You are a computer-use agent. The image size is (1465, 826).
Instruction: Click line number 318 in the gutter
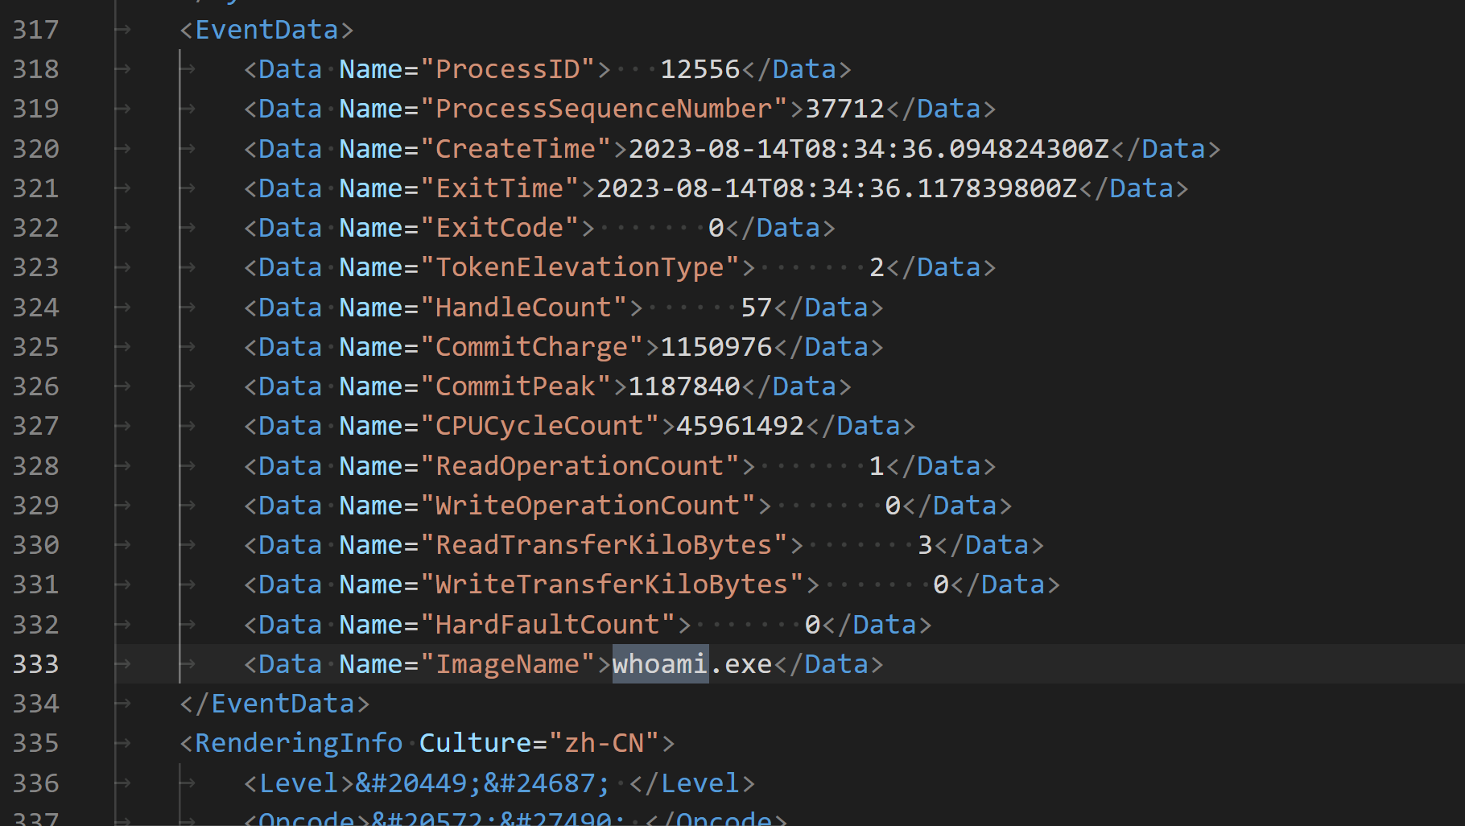(x=35, y=69)
